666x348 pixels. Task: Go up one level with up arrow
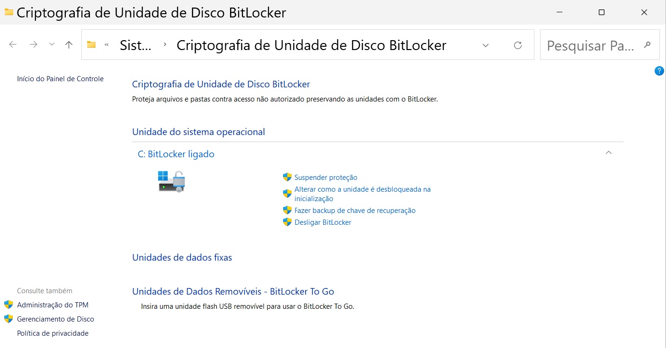[69, 45]
